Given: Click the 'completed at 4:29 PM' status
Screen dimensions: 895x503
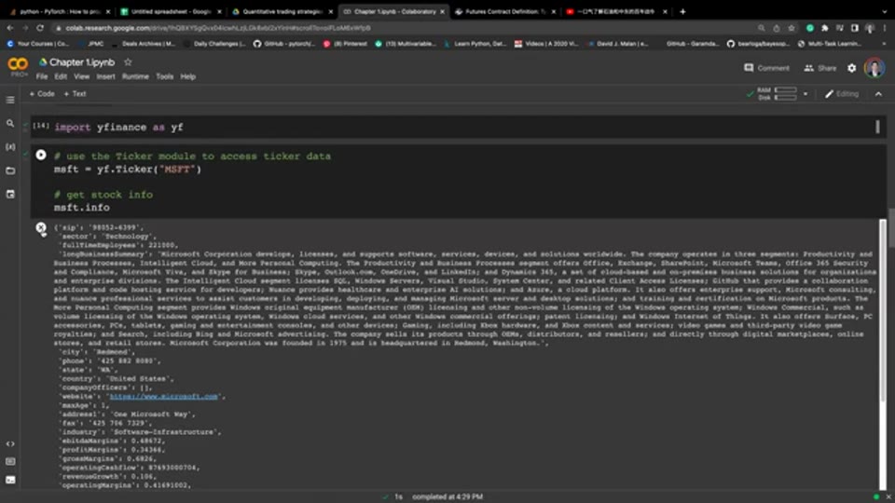Looking at the screenshot, I should [x=447, y=496].
